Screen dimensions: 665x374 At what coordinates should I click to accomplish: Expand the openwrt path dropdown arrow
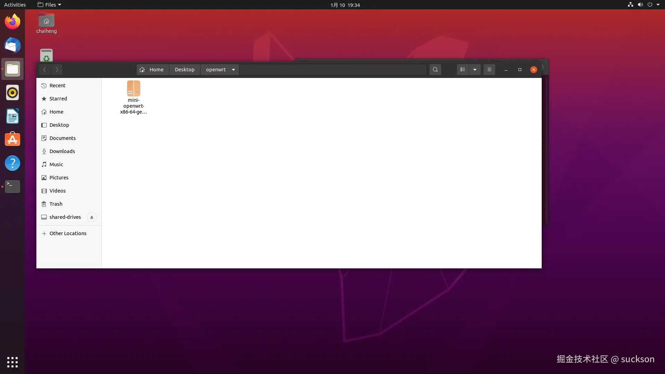233,70
